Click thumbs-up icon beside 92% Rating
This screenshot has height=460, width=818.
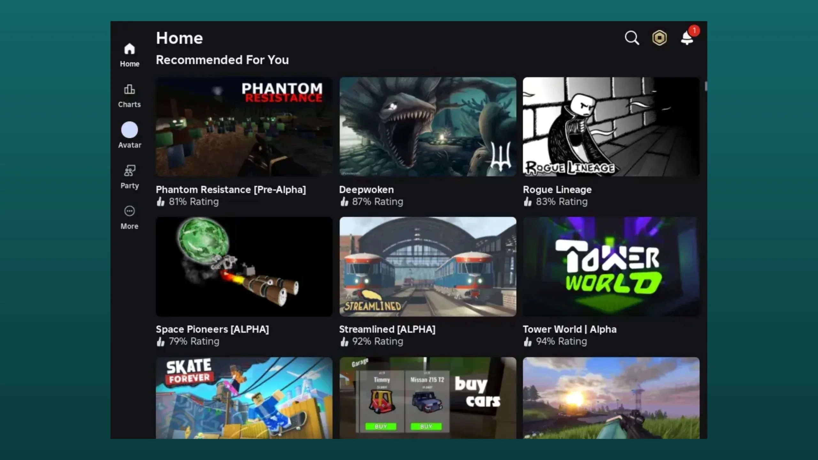(344, 341)
